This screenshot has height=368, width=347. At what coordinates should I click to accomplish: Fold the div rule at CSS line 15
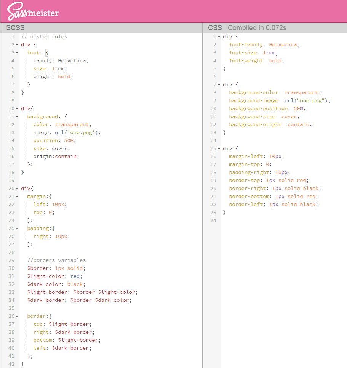[x=219, y=149]
